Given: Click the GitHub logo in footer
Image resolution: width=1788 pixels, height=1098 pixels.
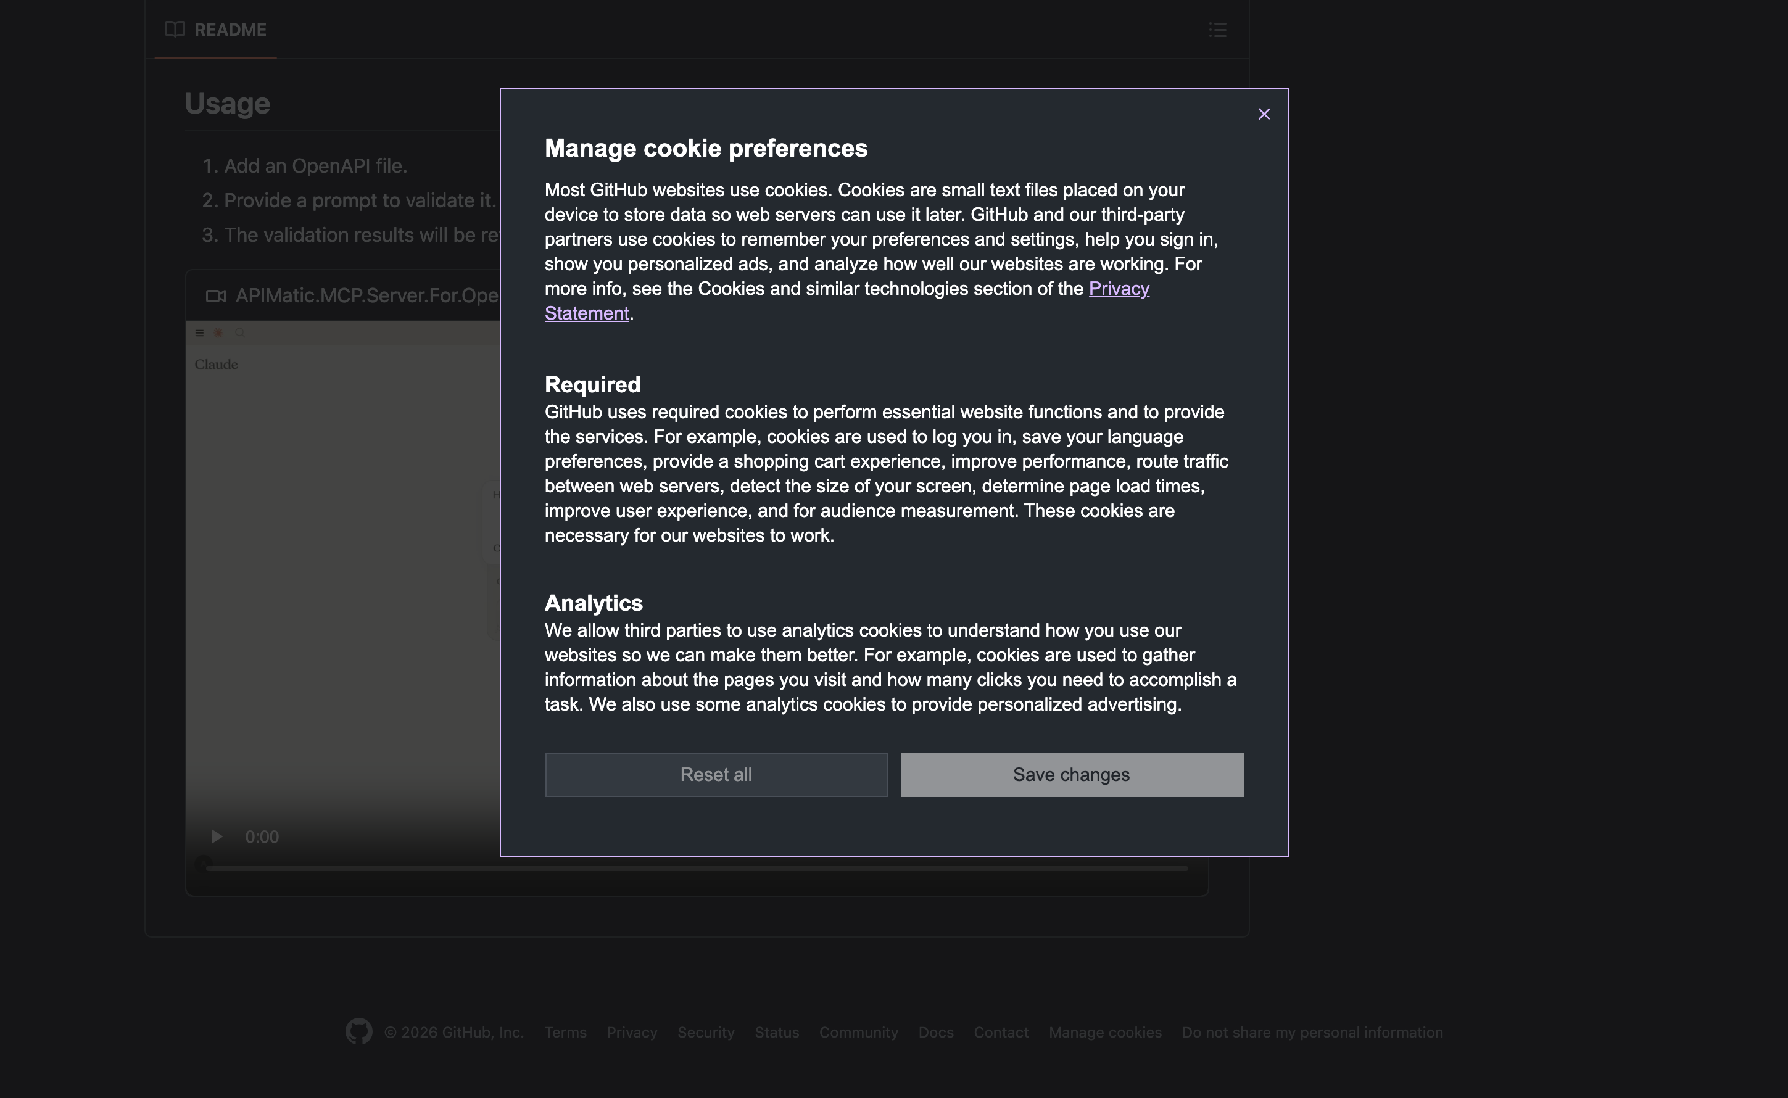Looking at the screenshot, I should (358, 1031).
